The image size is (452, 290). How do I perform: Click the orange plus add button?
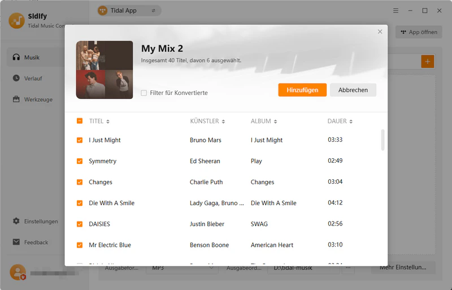click(x=428, y=62)
